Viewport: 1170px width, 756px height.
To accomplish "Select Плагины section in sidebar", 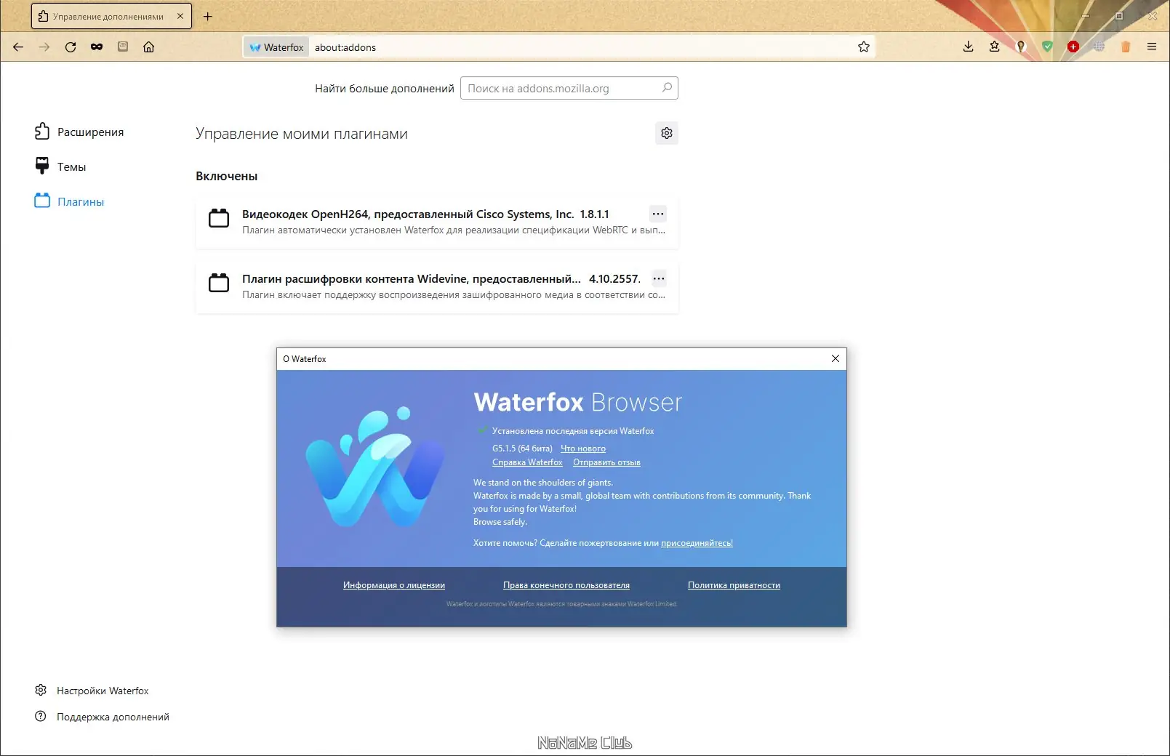I will coord(69,201).
